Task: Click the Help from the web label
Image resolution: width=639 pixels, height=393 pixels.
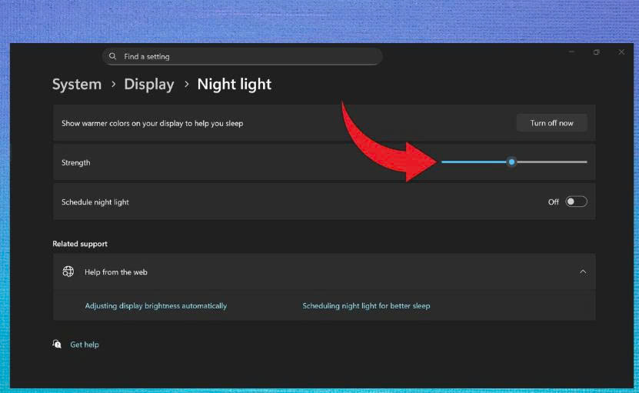Action: pos(116,272)
